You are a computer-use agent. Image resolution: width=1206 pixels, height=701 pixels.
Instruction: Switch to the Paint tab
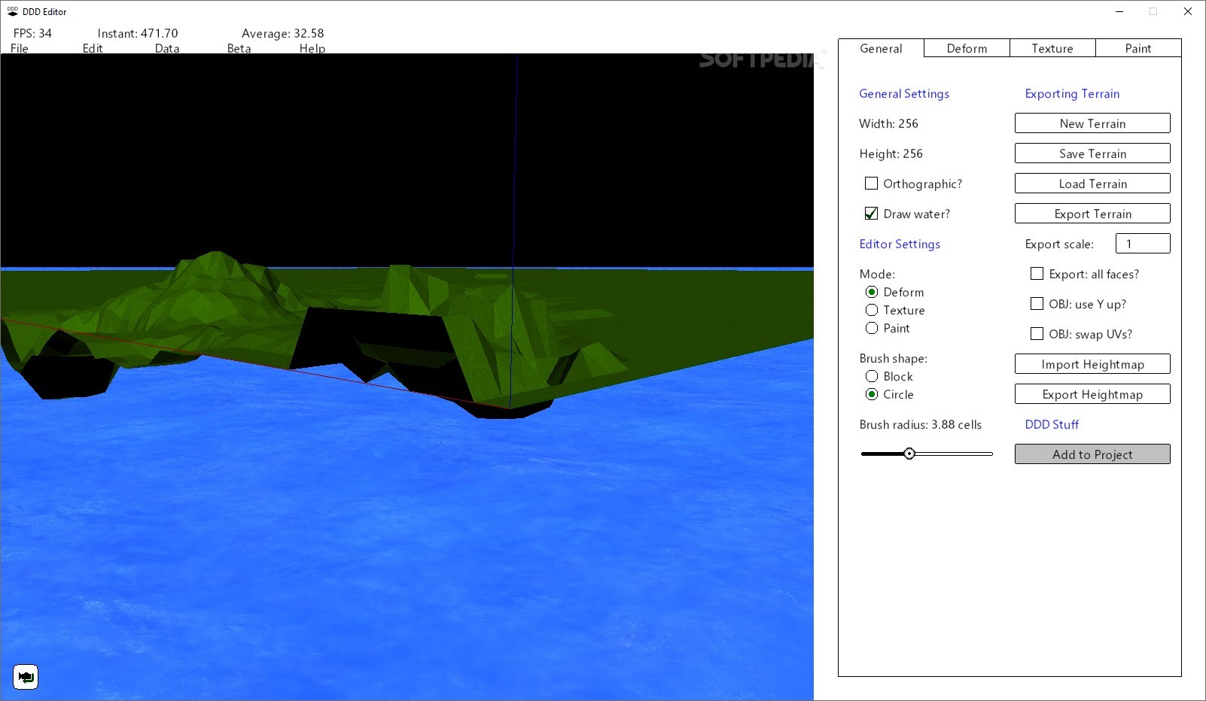click(1138, 48)
